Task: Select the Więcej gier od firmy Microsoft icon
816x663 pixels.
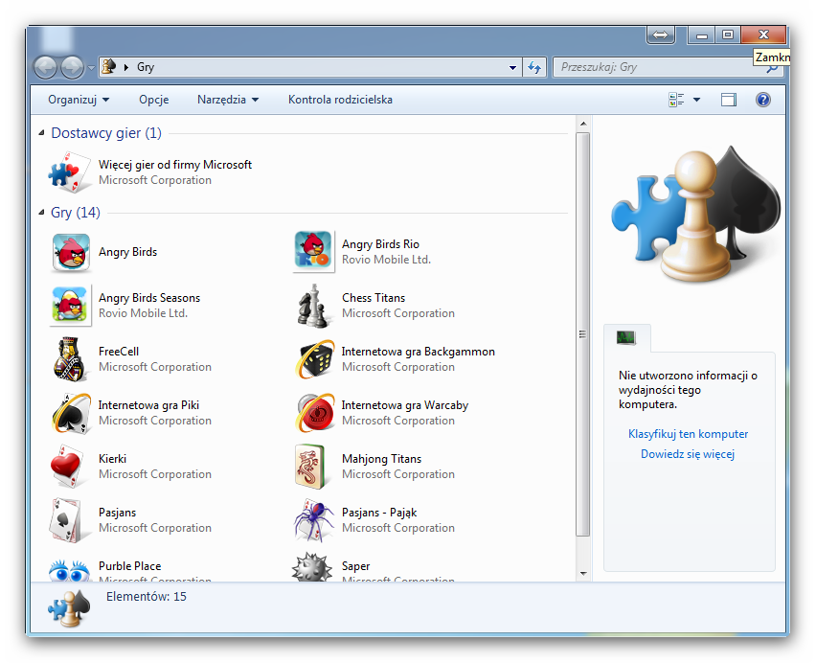Action: coord(70,172)
